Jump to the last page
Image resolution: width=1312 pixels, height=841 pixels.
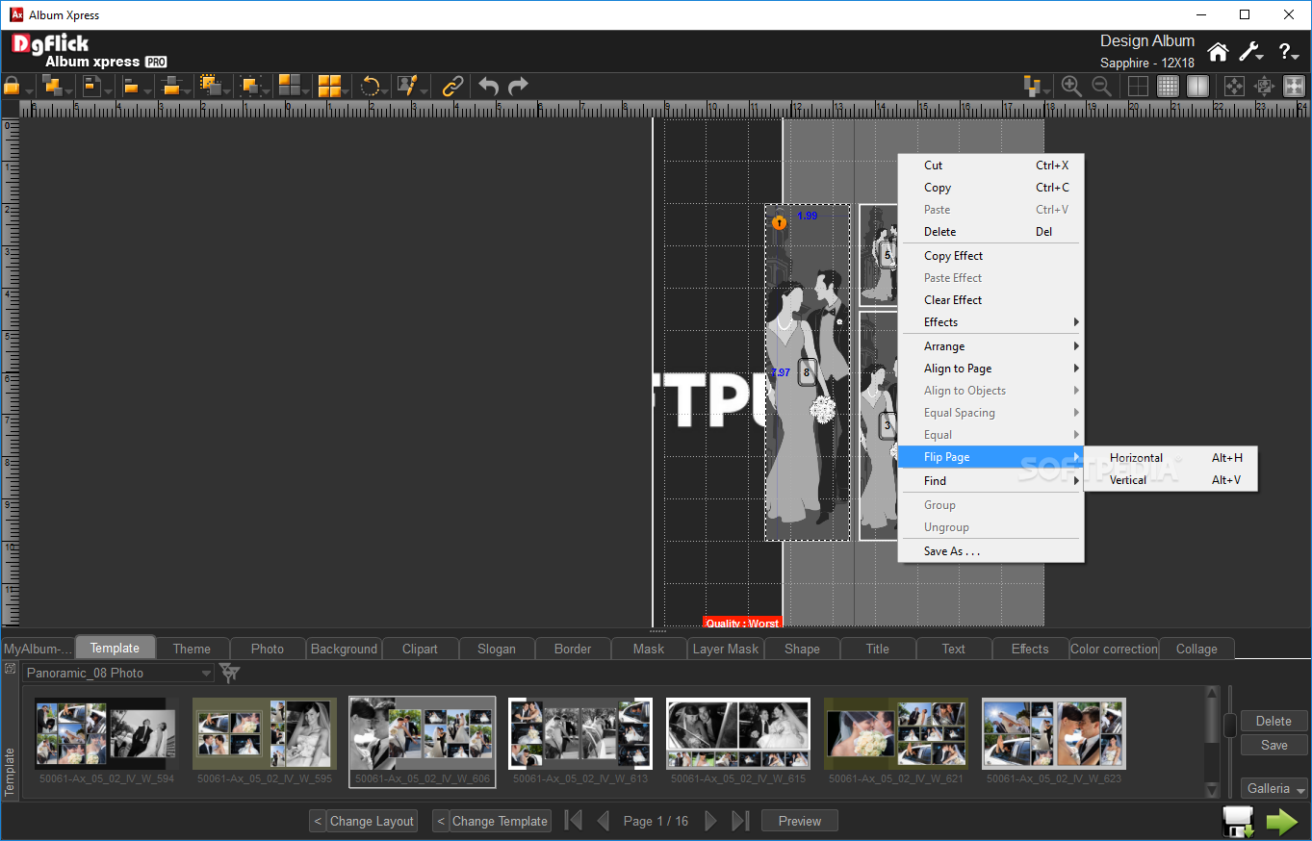tap(740, 821)
